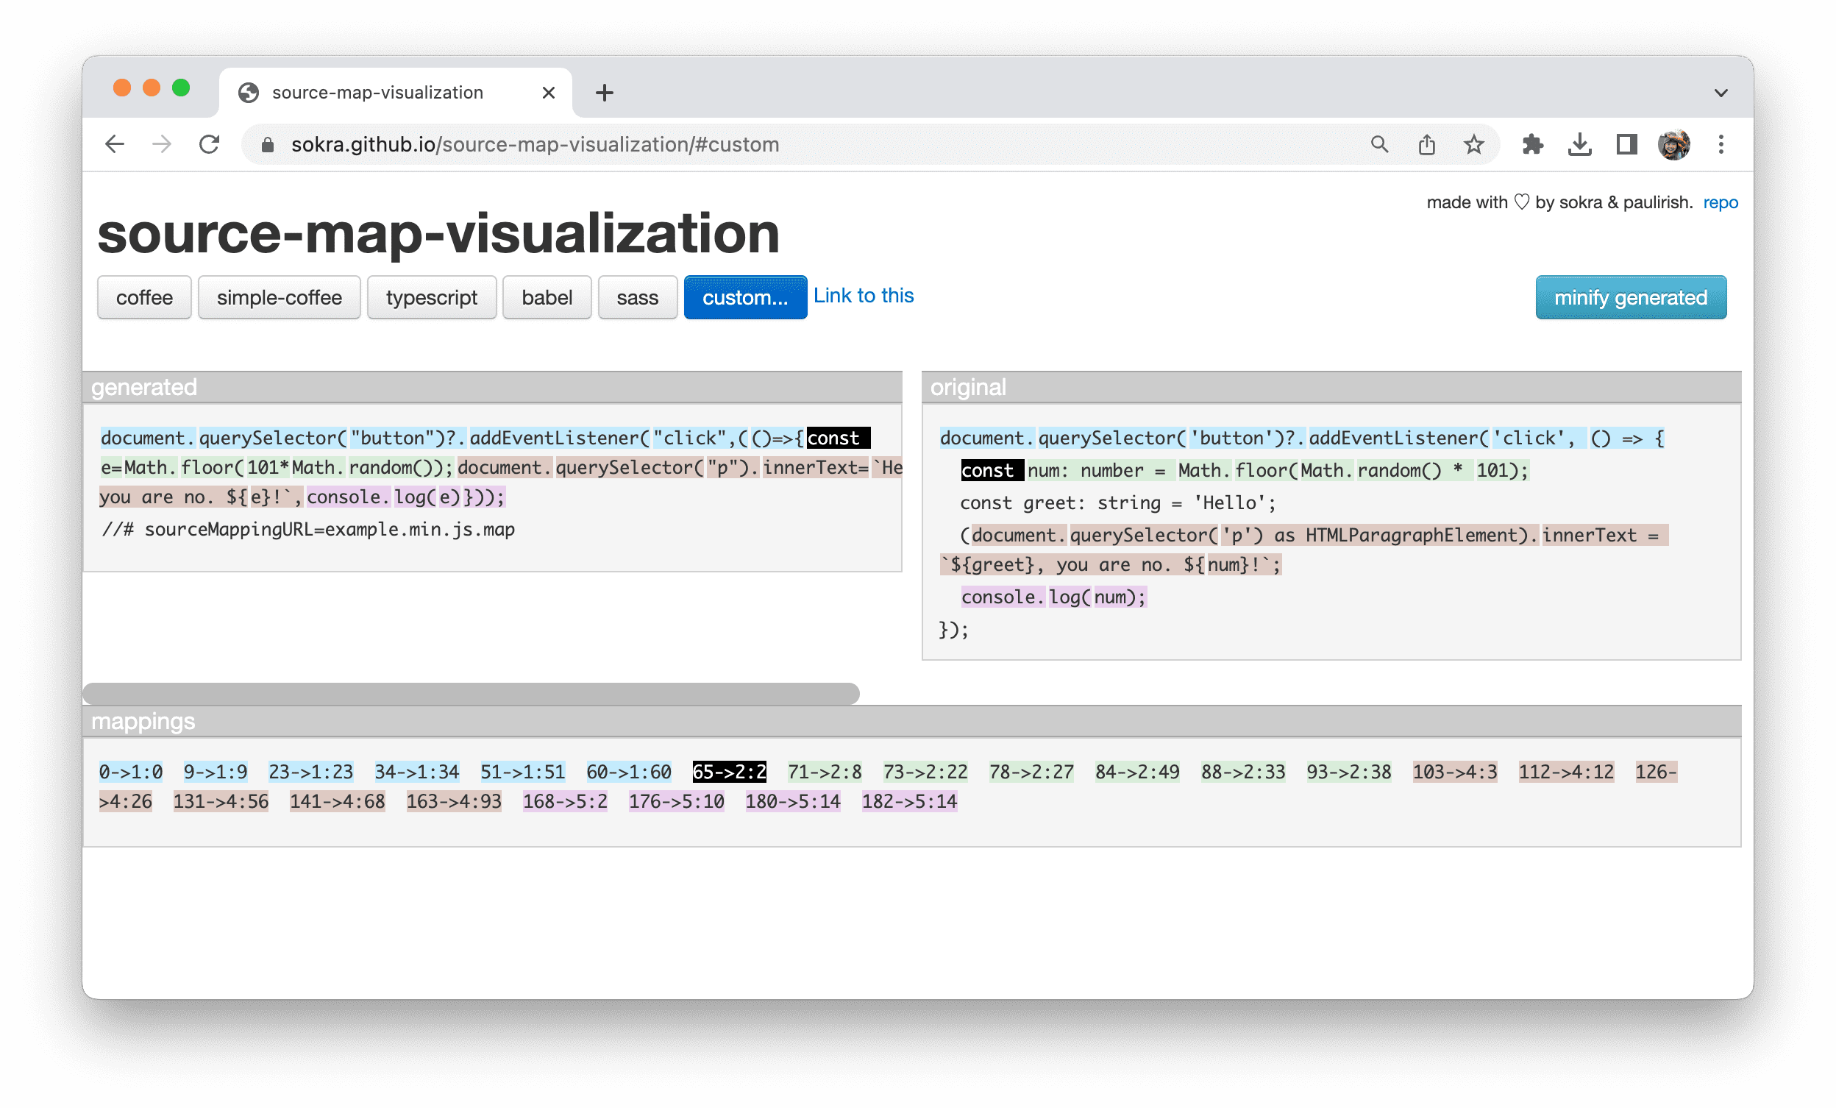Click mapping '65->2:2' in mappings panel

point(729,770)
